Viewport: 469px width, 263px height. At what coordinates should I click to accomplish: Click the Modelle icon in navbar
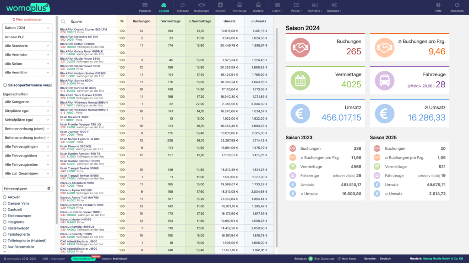click(x=258, y=5)
